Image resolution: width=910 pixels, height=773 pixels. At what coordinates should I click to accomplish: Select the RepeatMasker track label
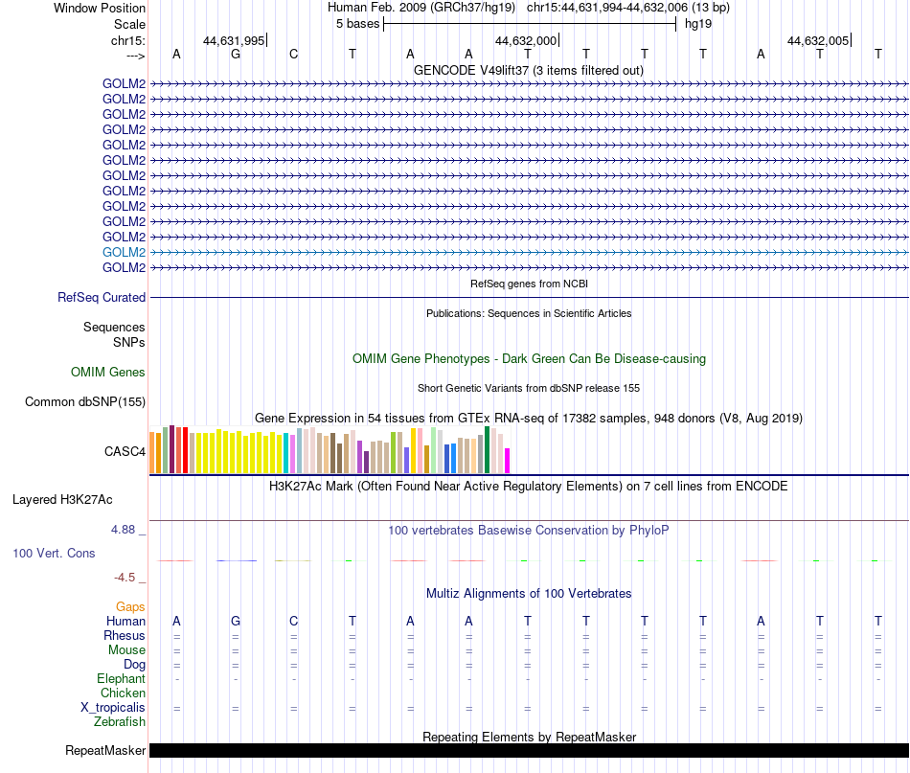pos(105,750)
